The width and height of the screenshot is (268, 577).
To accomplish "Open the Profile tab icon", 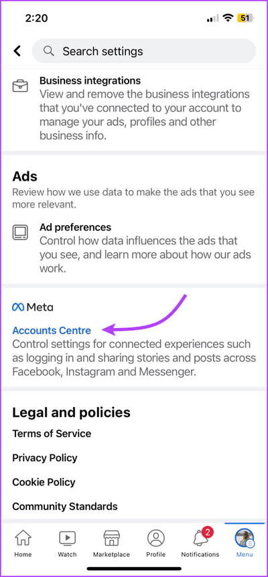I will coord(156,538).
